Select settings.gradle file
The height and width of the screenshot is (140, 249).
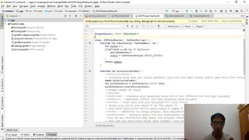pyautogui.click(x=28, y=46)
